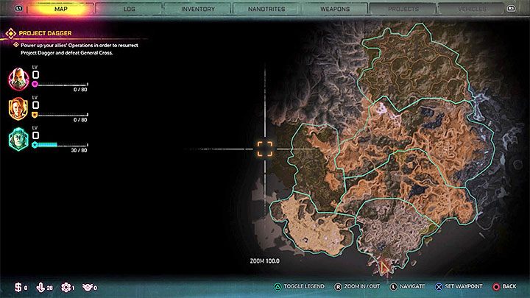Click the teal ally 30/80 progress bar
This screenshot has height=298, width=530.
(x=63, y=145)
